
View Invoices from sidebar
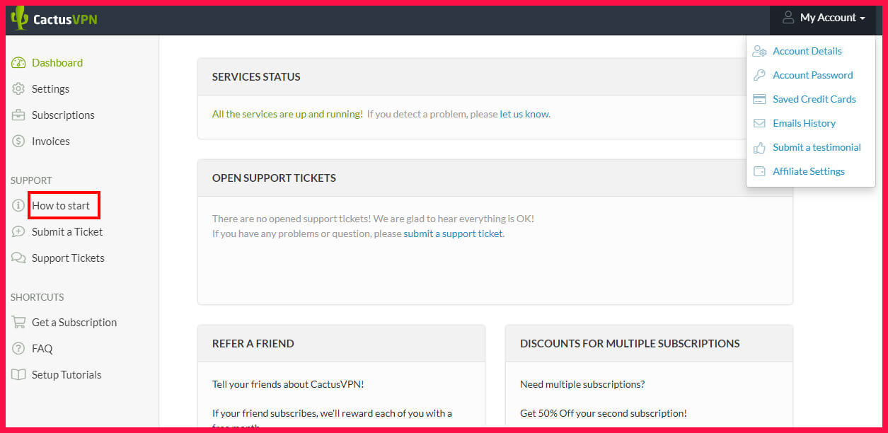51,141
